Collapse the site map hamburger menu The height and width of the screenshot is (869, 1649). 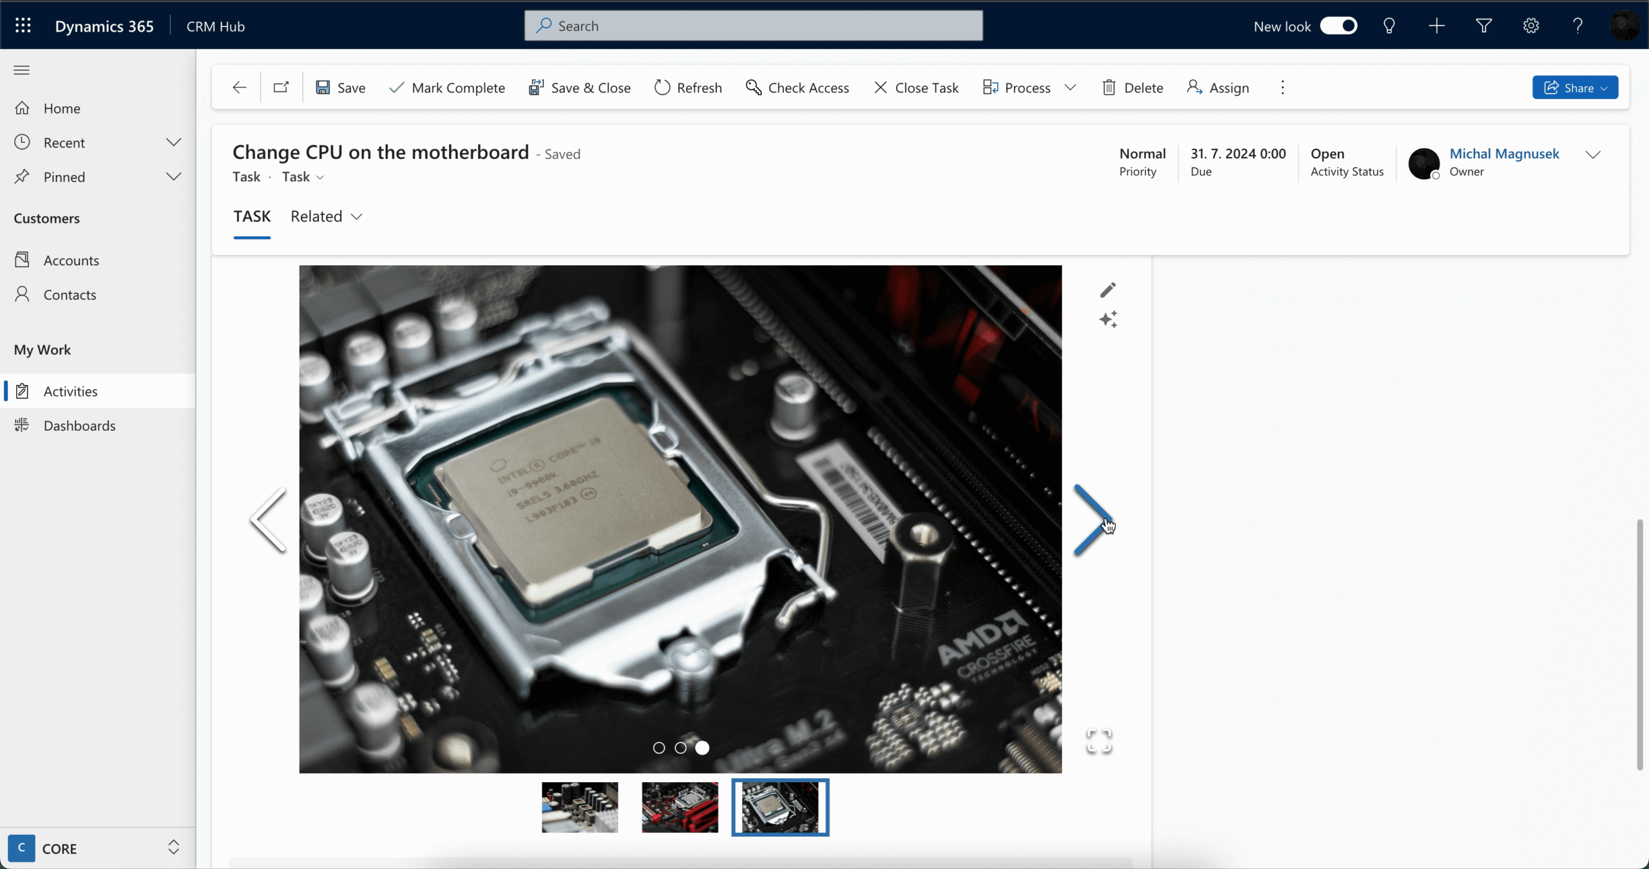pyautogui.click(x=22, y=70)
